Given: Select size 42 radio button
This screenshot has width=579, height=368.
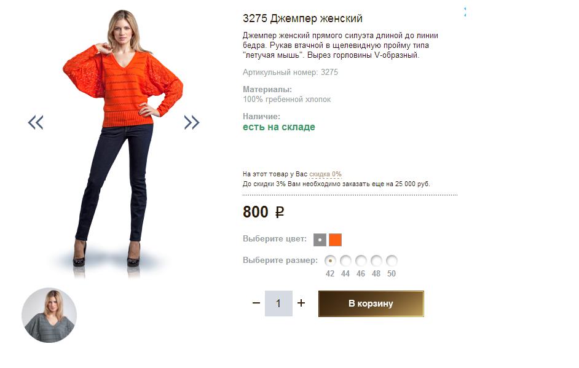Looking at the screenshot, I should pyautogui.click(x=330, y=261).
